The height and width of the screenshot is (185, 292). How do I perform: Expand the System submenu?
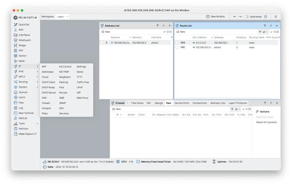coord(38,87)
